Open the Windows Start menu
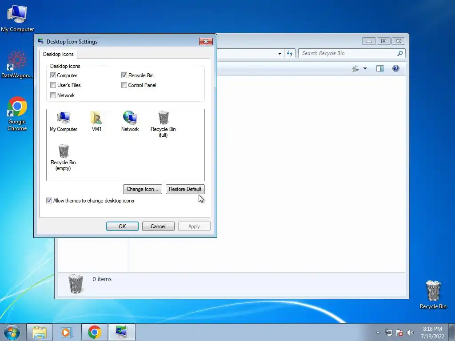455x341 pixels. click(12, 332)
